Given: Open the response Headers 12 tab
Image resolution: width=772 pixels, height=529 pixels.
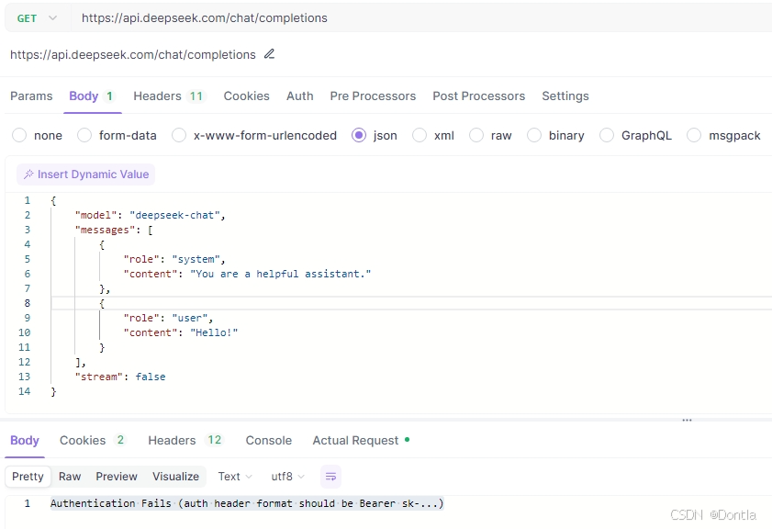Looking at the screenshot, I should (x=185, y=440).
